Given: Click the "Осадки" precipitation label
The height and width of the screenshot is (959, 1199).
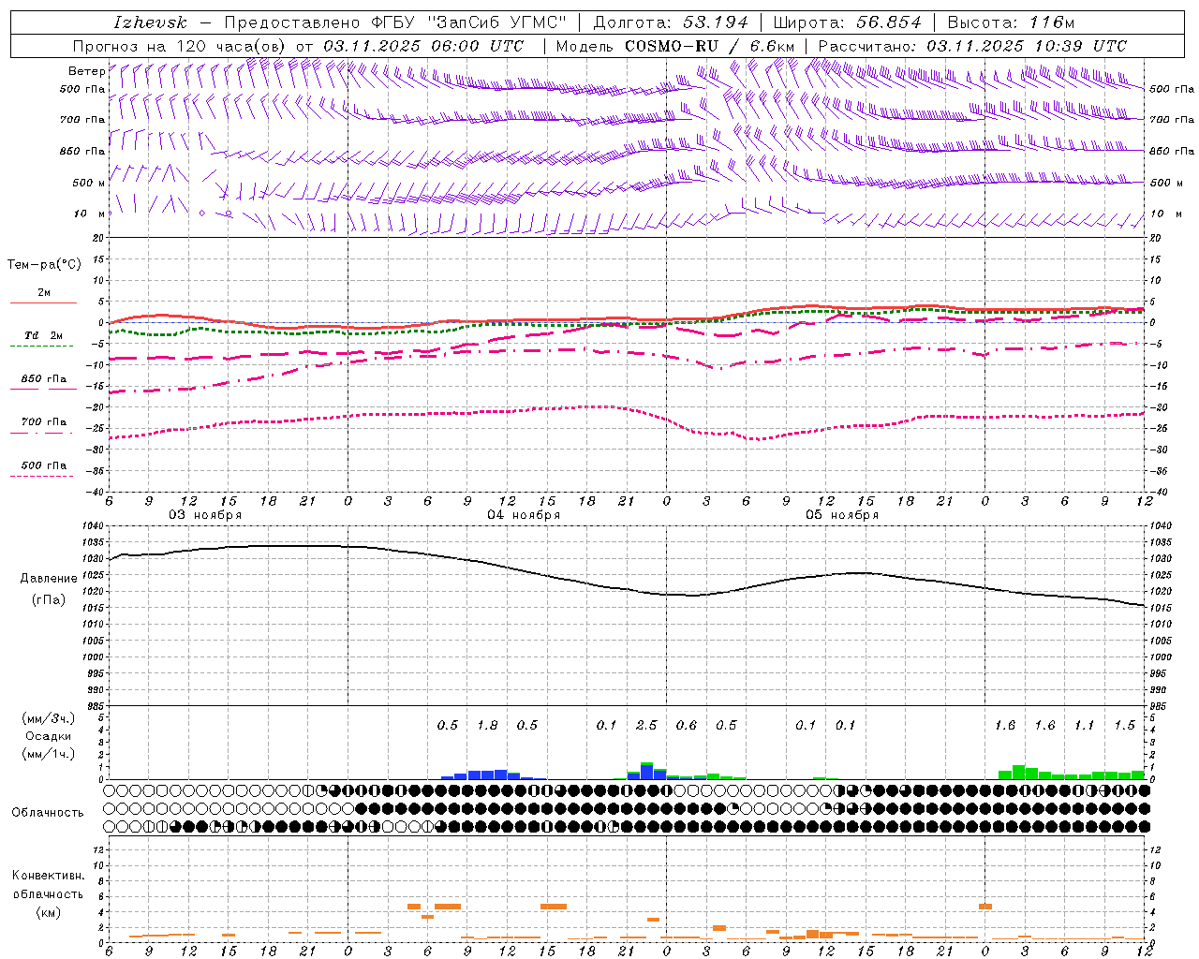Looking at the screenshot, I should [x=49, y=736].
